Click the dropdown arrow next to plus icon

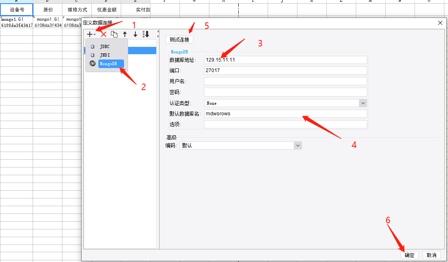coord(95,35)
